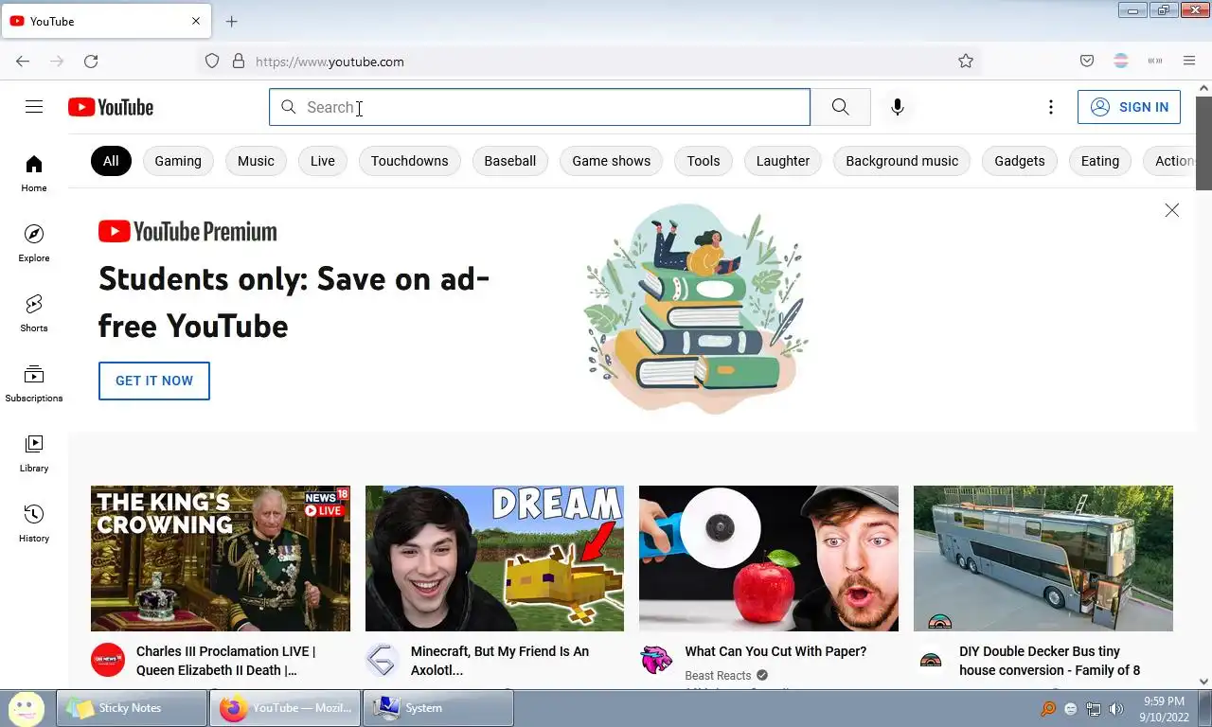Open Library in the sidebar

pos(34,453)
